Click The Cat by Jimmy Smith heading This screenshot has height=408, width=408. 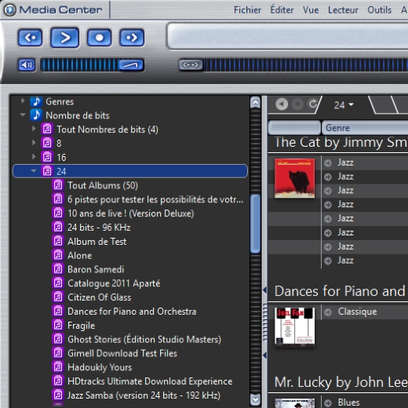click(341, 143)
